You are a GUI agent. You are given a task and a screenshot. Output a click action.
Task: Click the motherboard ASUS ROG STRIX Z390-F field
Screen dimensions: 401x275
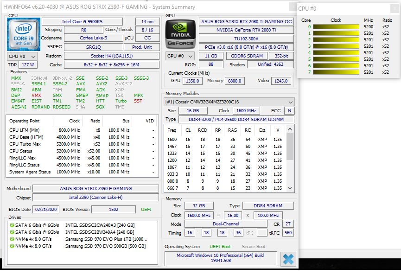click(x=95, y=189)
